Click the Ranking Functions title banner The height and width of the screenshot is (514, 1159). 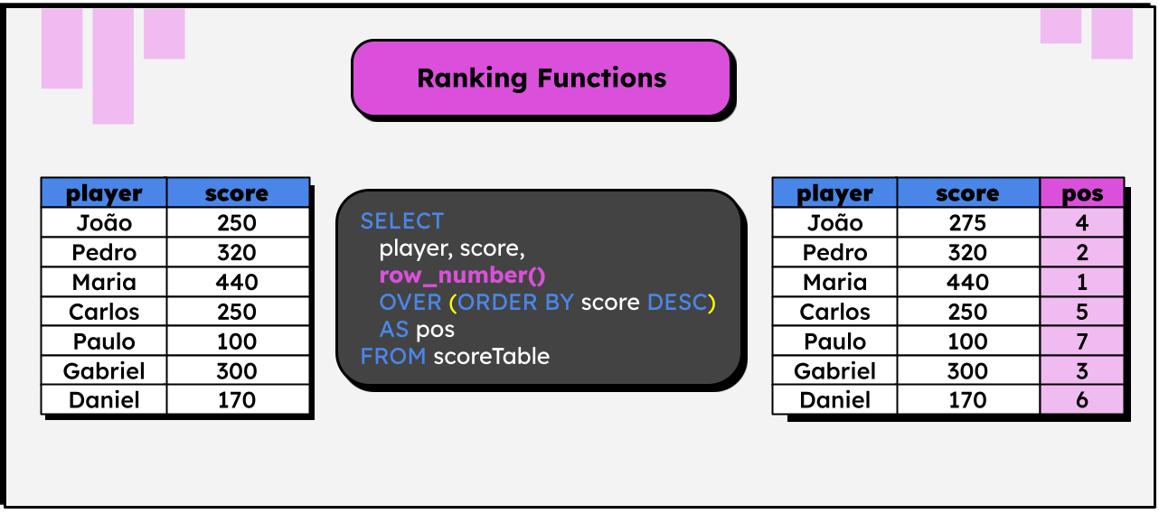[x=541, y=78]
